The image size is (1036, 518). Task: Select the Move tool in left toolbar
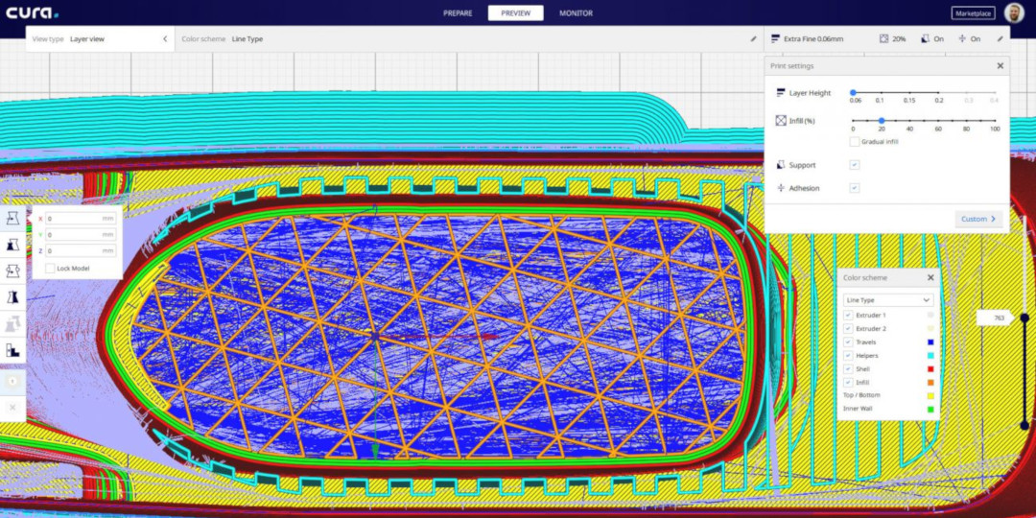(x=13, y=220)
